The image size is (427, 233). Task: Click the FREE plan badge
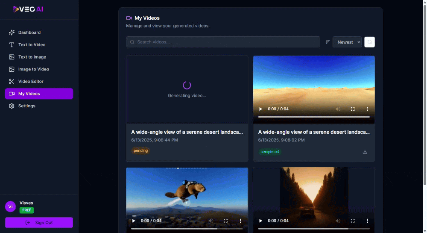point(26,210)
